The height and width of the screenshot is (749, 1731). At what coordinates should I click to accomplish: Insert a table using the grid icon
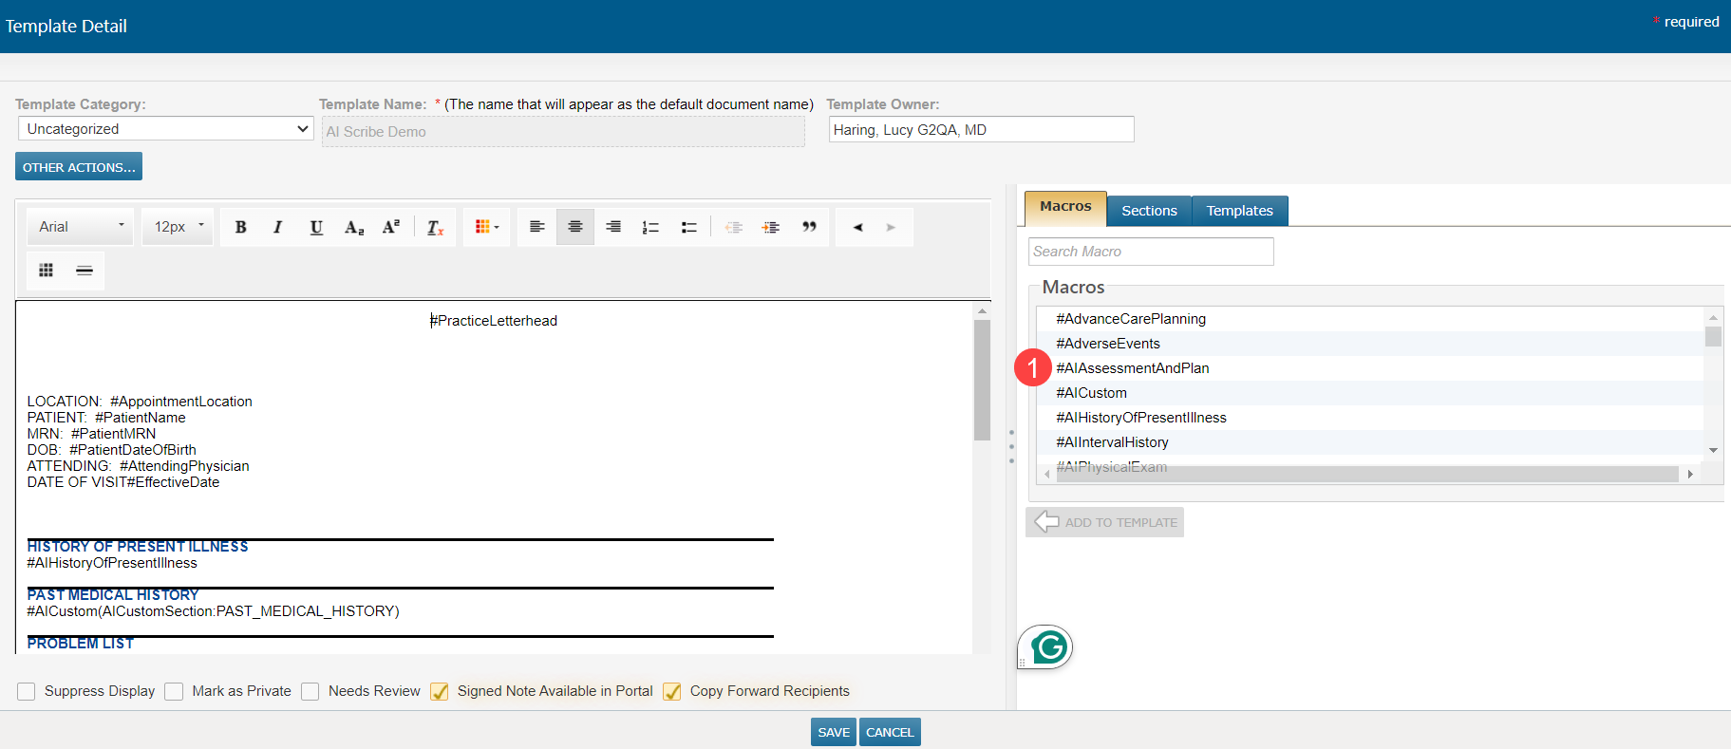click(x=46, y=271)
